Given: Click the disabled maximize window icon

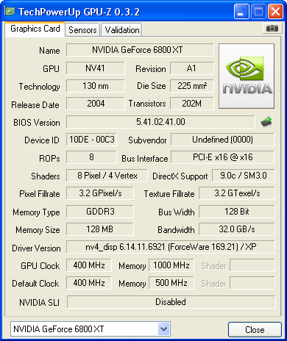Looking at the screenshot, I should pos(258,11).
